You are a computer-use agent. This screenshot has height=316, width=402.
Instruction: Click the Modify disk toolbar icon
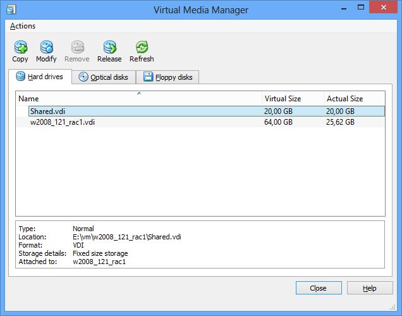(x=46, y=47)
